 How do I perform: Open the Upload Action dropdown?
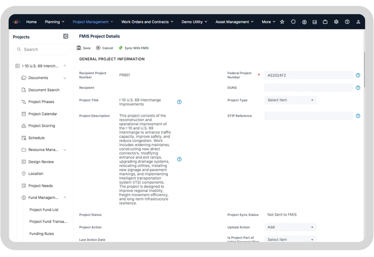pos(290,227)
